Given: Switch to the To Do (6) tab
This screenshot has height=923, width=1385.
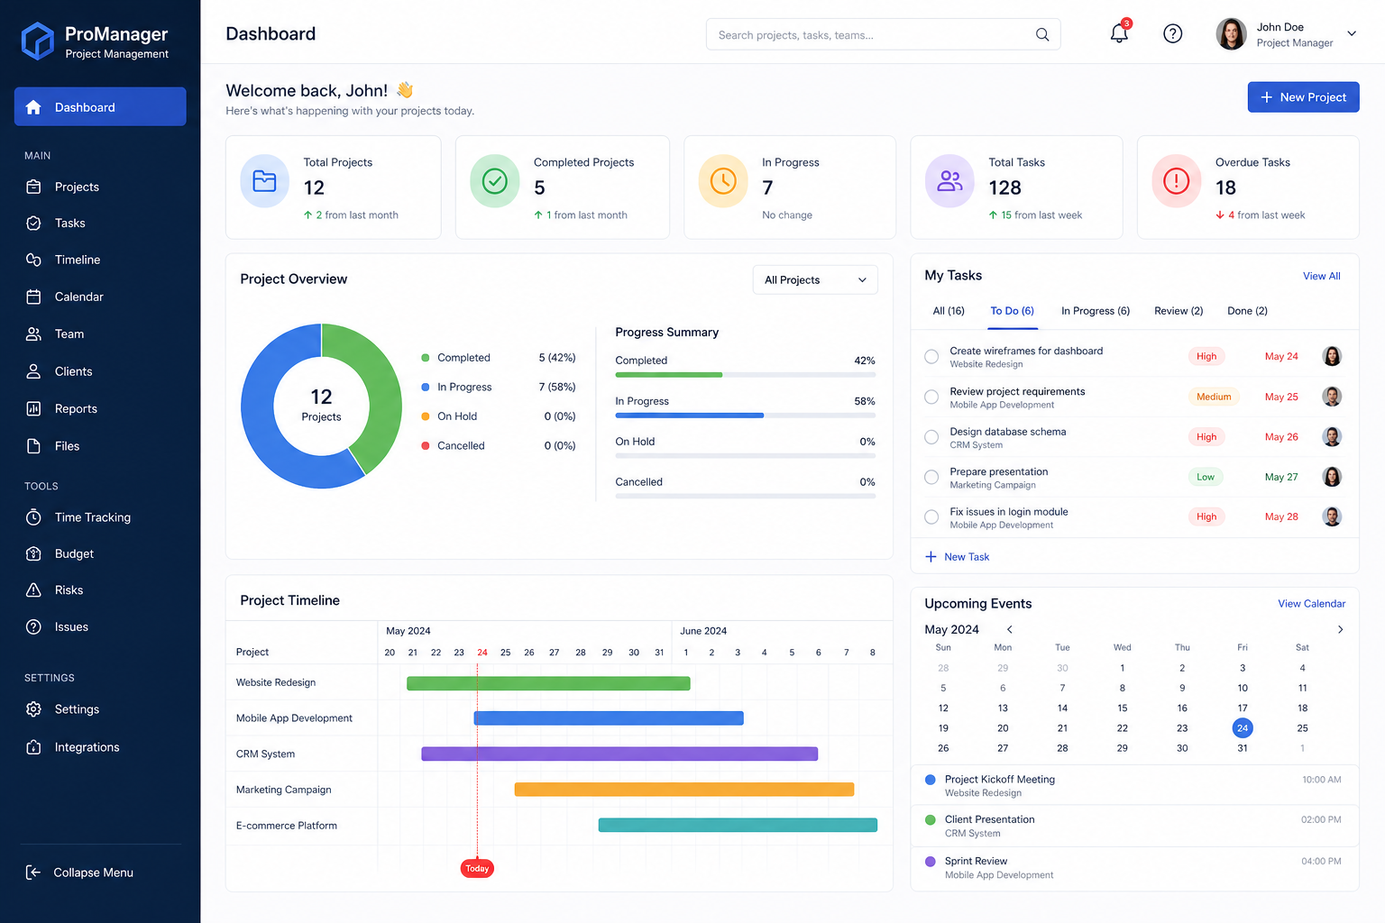Looking at the screenshot, I should click(1012, 311).
